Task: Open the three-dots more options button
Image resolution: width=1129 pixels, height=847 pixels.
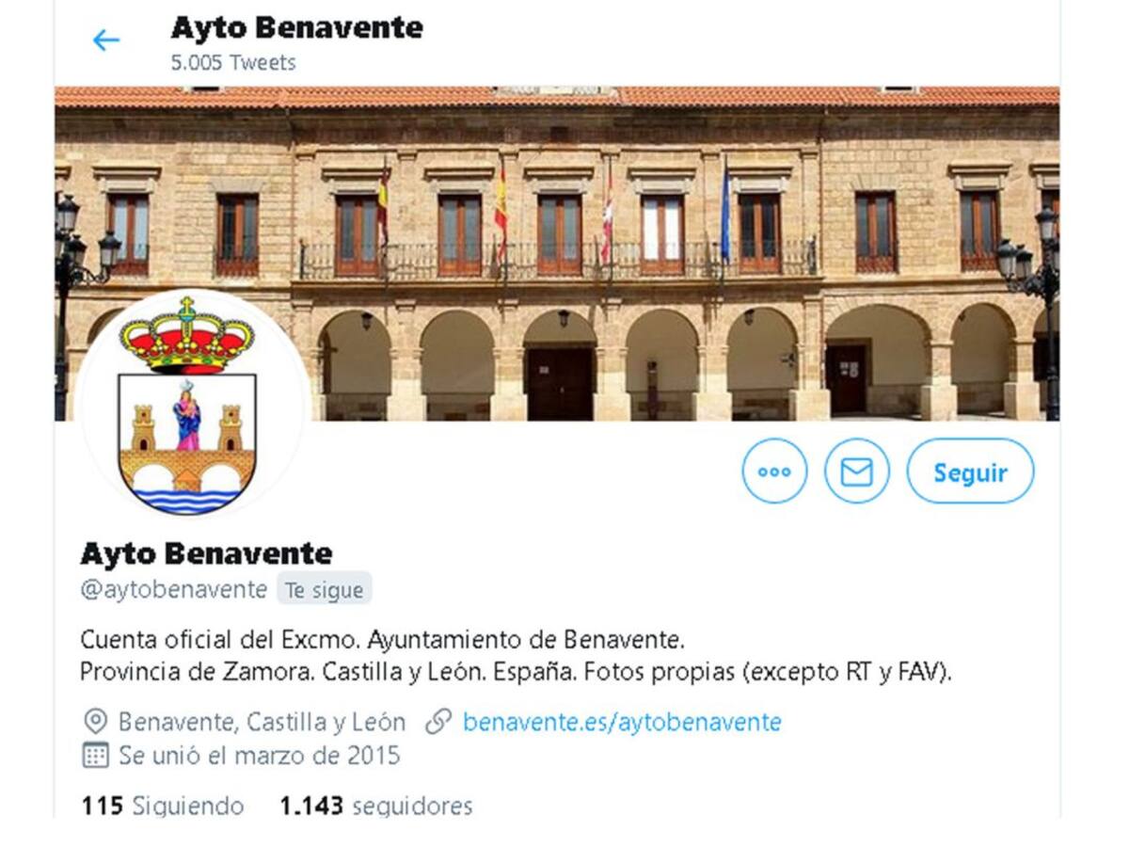Action: (774, 471)
